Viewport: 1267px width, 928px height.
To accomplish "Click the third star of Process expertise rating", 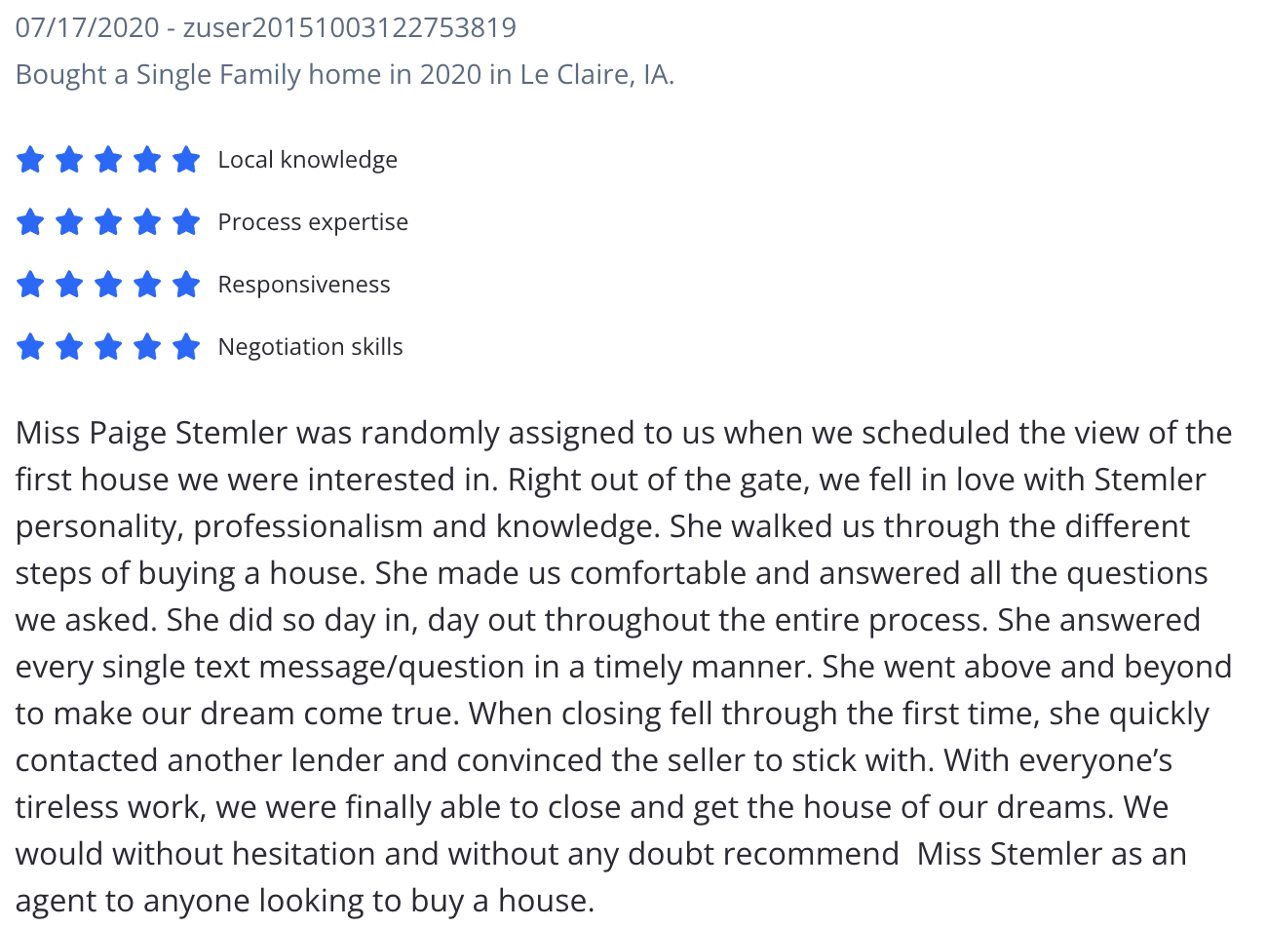I will coord(108,221).
